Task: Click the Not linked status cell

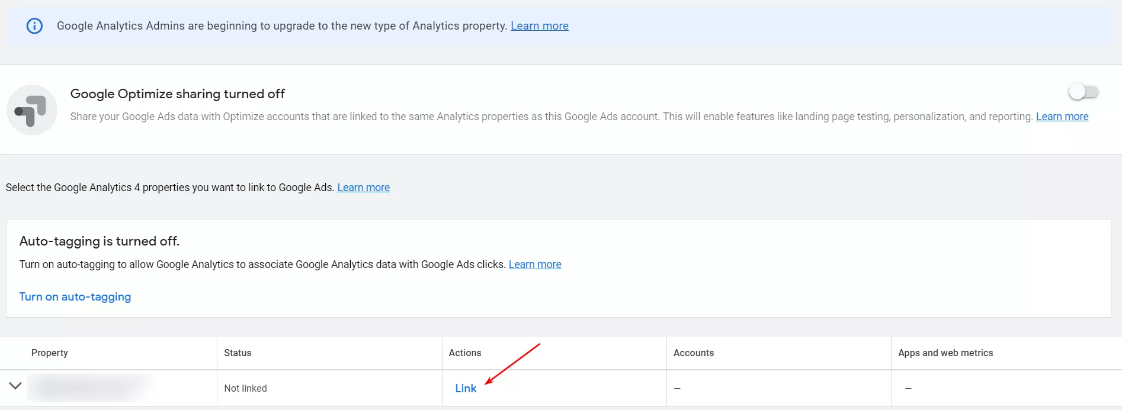Action: click(245, 388)
